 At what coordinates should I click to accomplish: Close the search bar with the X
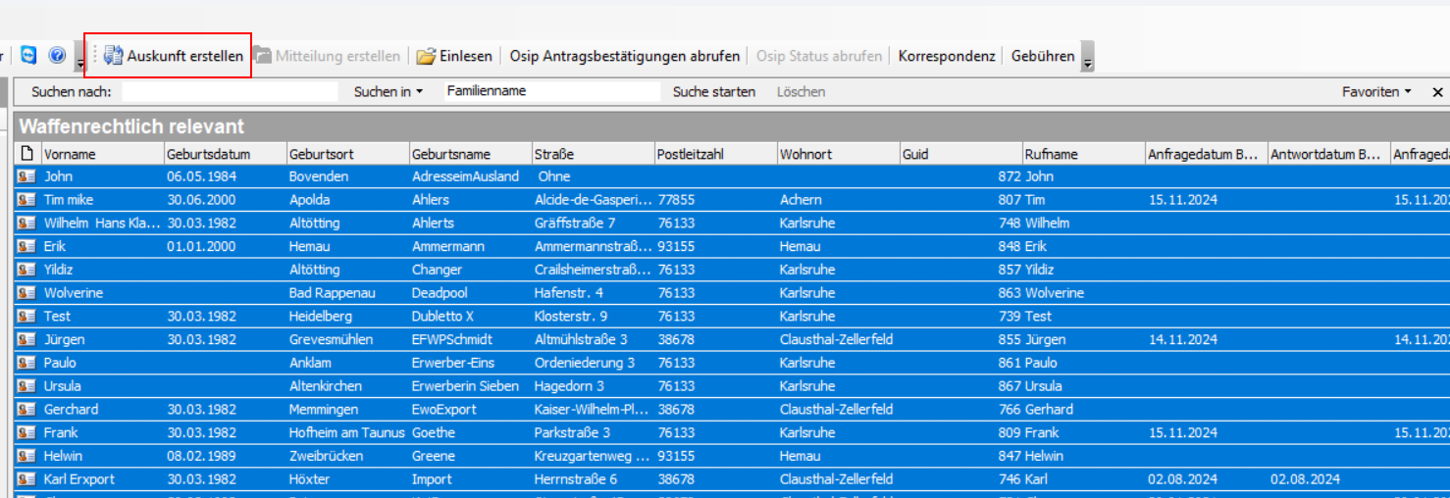click(x=1437, y=92)
